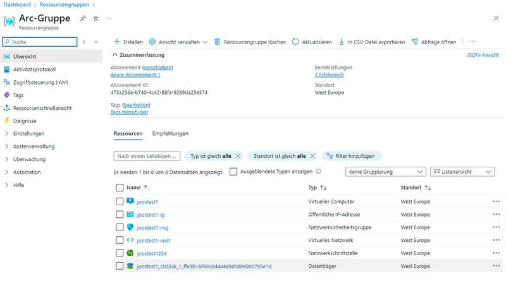This screenshot has height=288, width=506.
Task: Focus the Suche sidebar search field
Action: [x=40, y=42]
